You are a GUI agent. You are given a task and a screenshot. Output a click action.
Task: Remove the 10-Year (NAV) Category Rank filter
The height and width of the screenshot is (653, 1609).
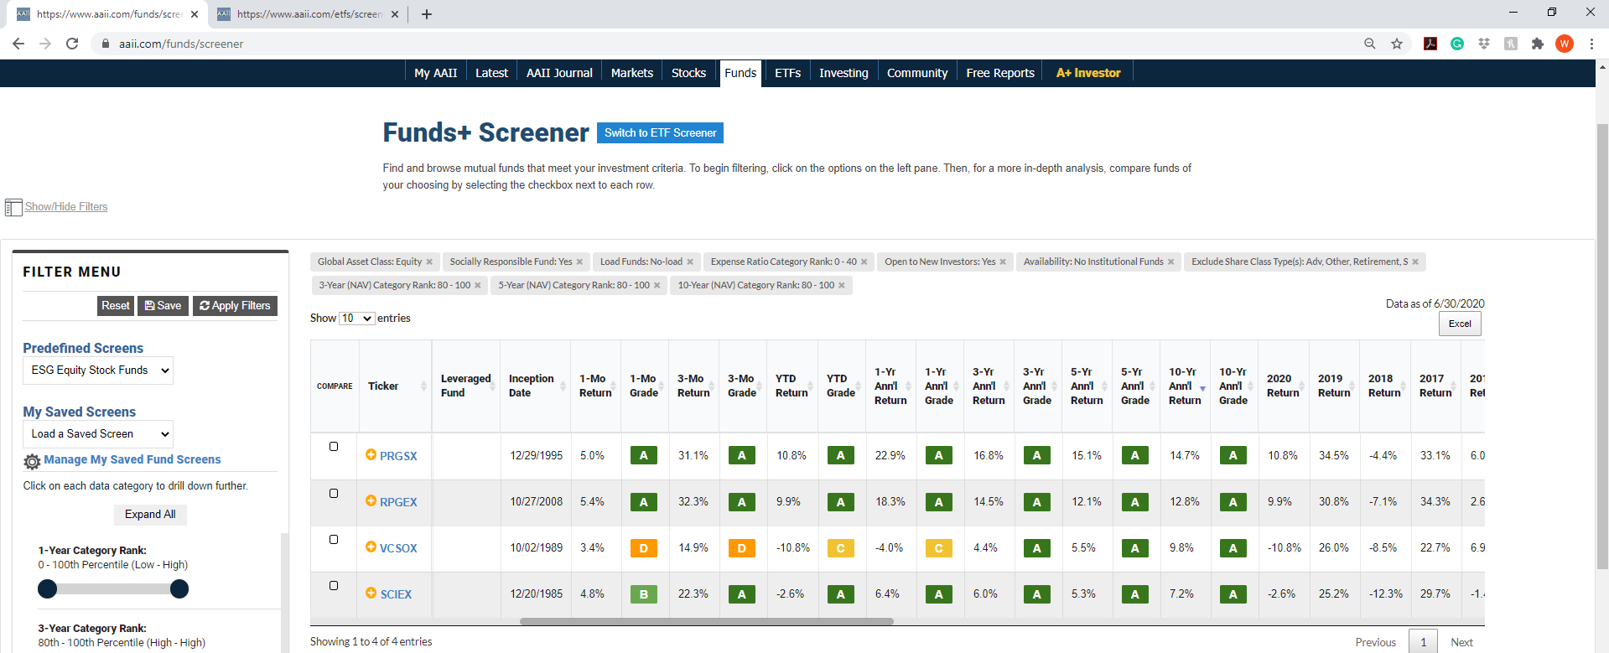pos(842,286)
